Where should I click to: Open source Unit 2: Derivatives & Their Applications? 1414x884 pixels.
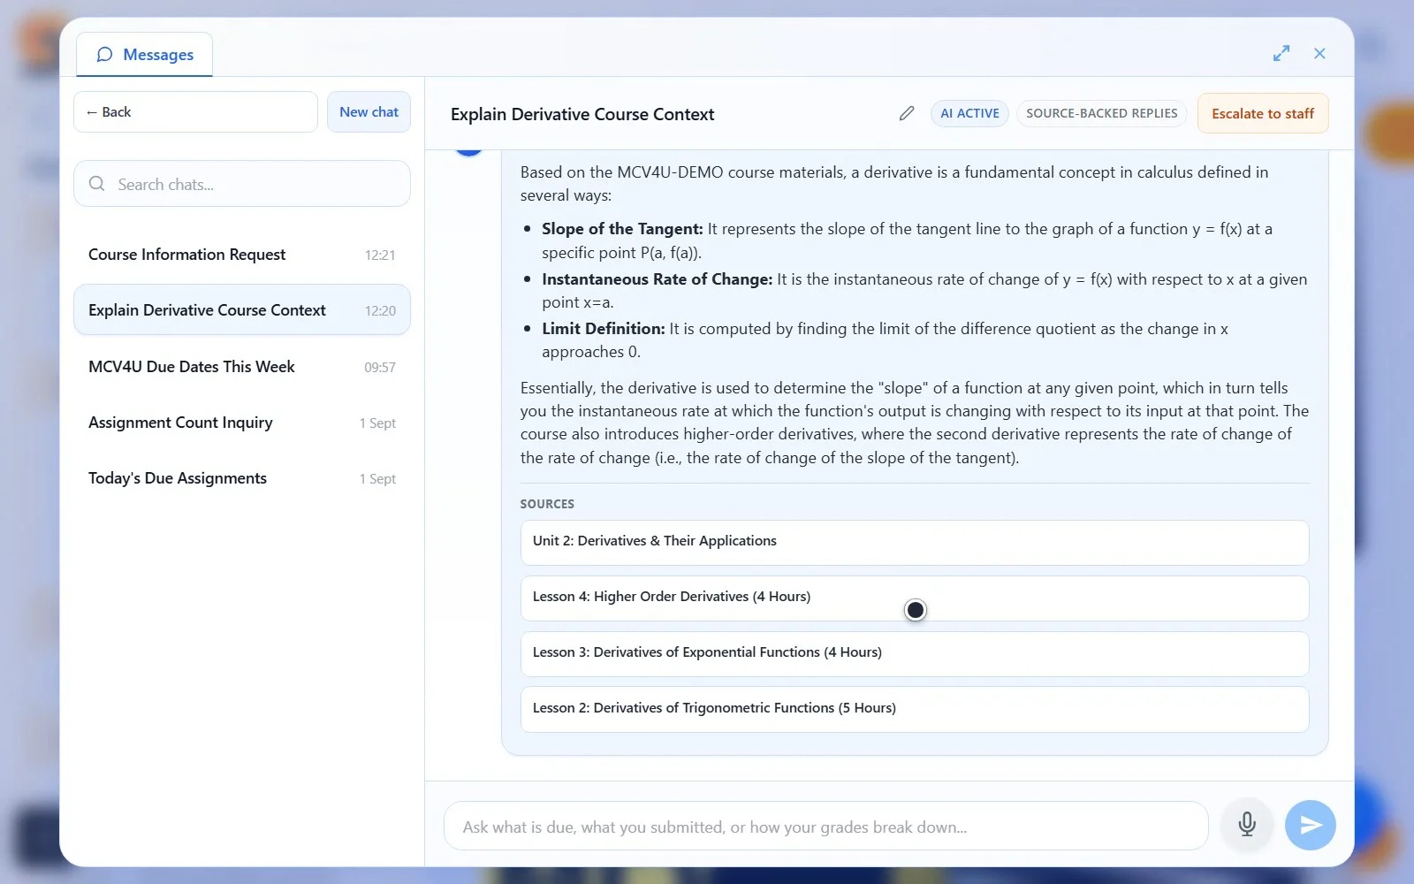(x=915, y=542)
